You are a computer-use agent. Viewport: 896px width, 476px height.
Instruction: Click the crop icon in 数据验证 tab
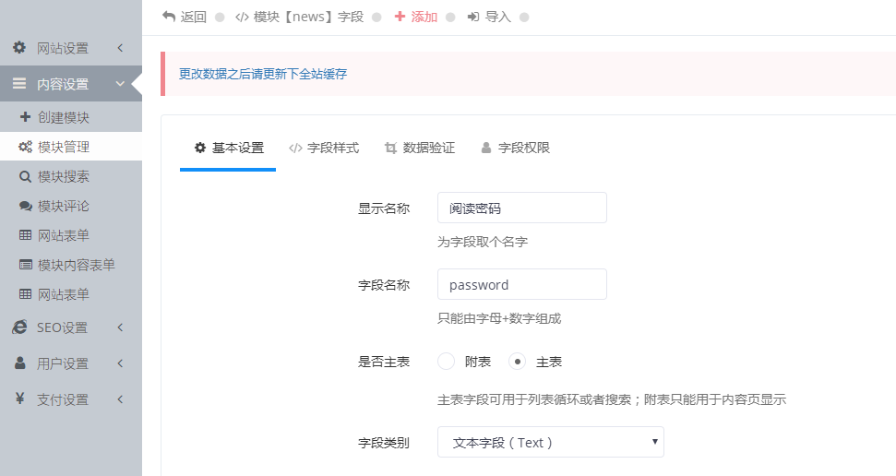[390, 148]
